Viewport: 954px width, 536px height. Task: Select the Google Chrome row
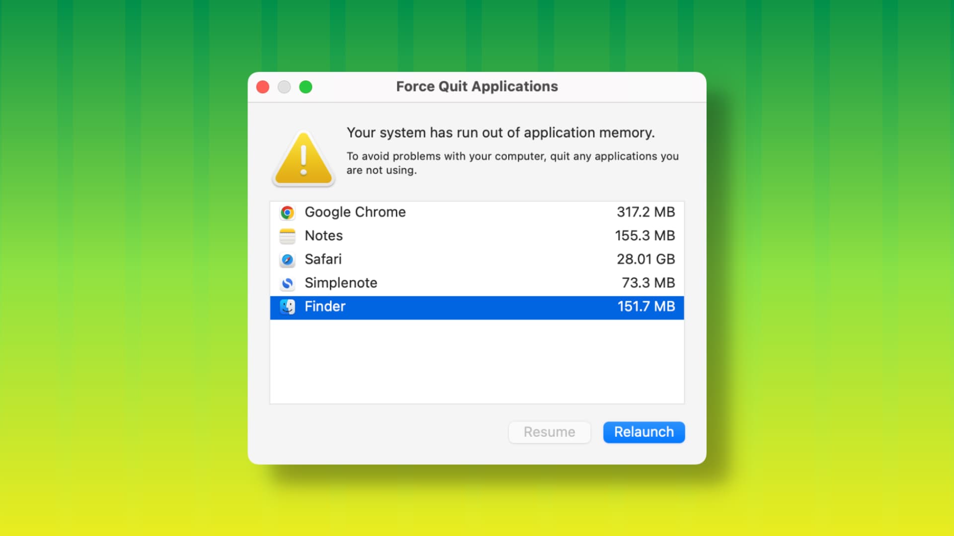point(477,212)
